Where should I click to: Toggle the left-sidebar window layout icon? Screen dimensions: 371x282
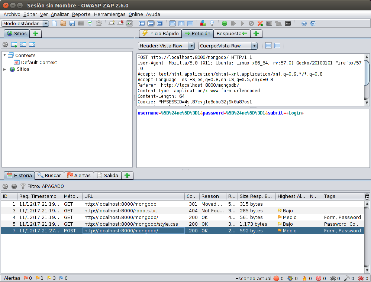click(x=142, y=23)
